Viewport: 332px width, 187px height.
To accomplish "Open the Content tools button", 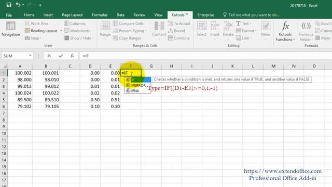I will 159,31.
